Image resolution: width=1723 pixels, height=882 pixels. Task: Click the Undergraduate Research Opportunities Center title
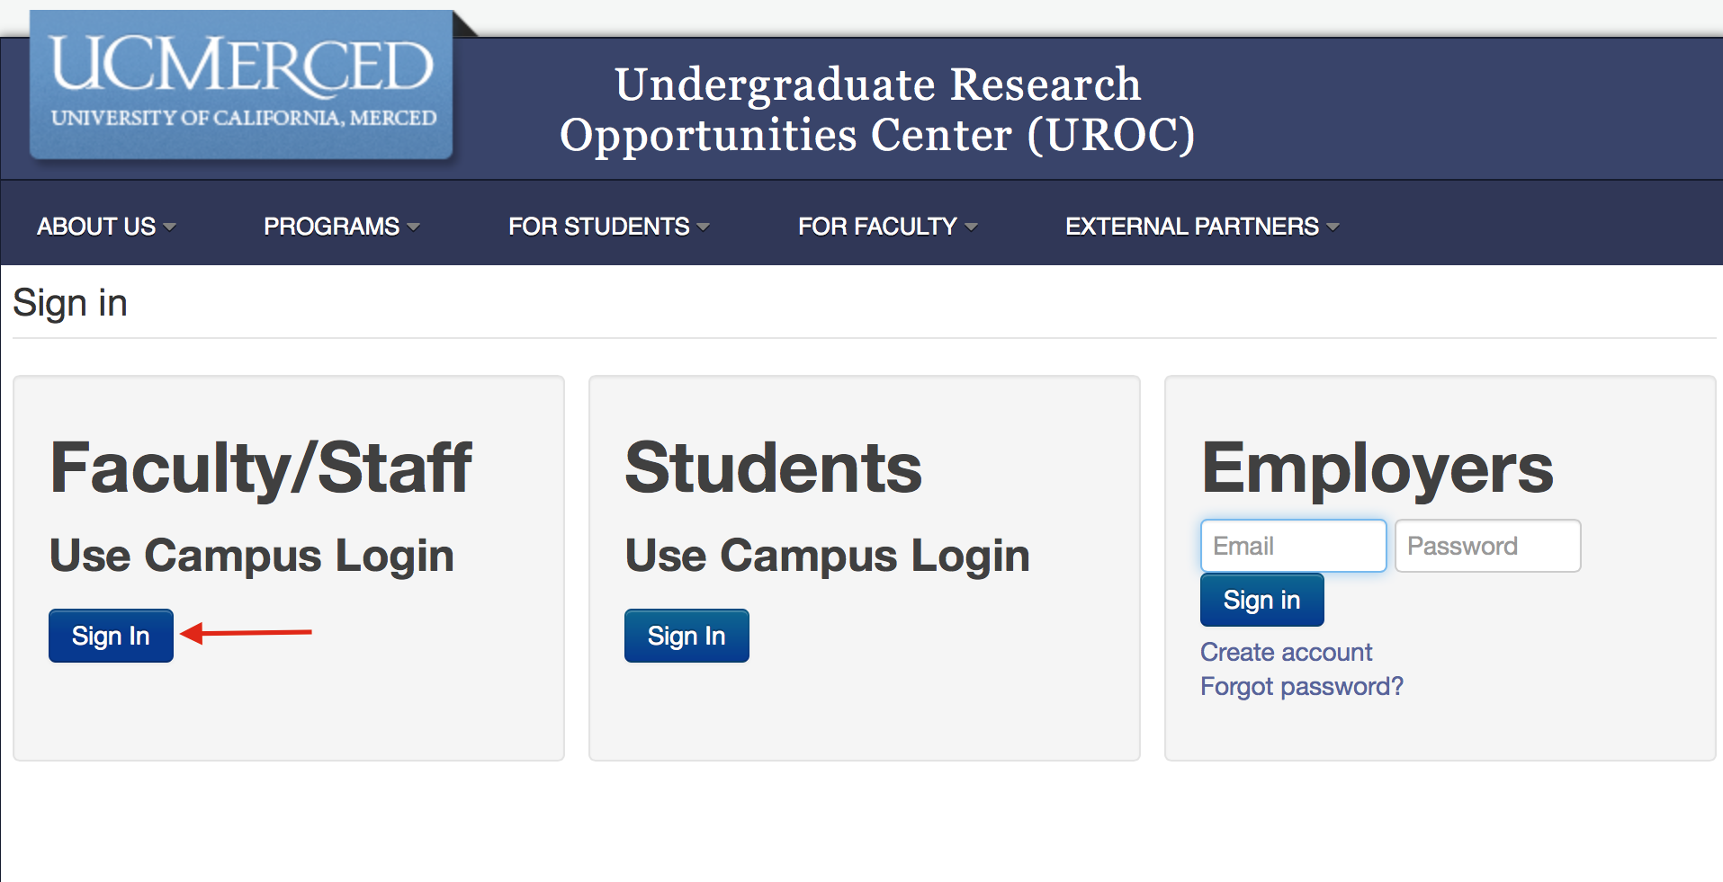pyautogui.click(x=877, y=110)
